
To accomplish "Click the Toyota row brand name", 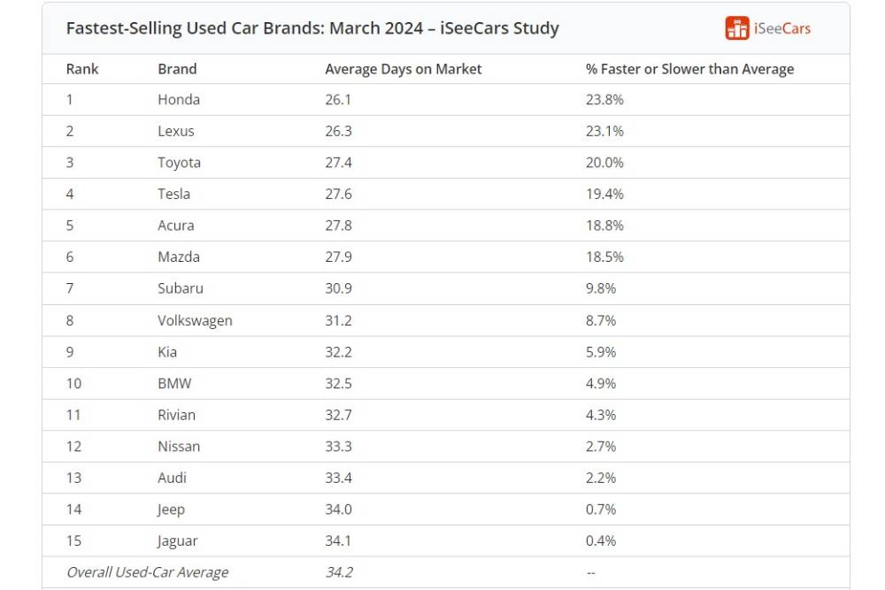I will 179,163.
